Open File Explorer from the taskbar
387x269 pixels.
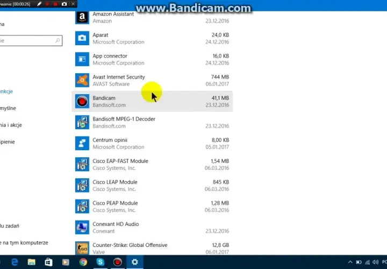(32, 262)
